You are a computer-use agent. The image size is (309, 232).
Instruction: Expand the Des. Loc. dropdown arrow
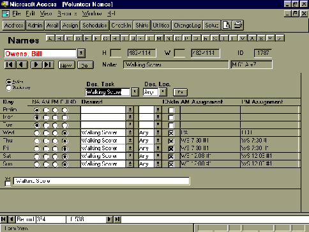click(163, 92)
